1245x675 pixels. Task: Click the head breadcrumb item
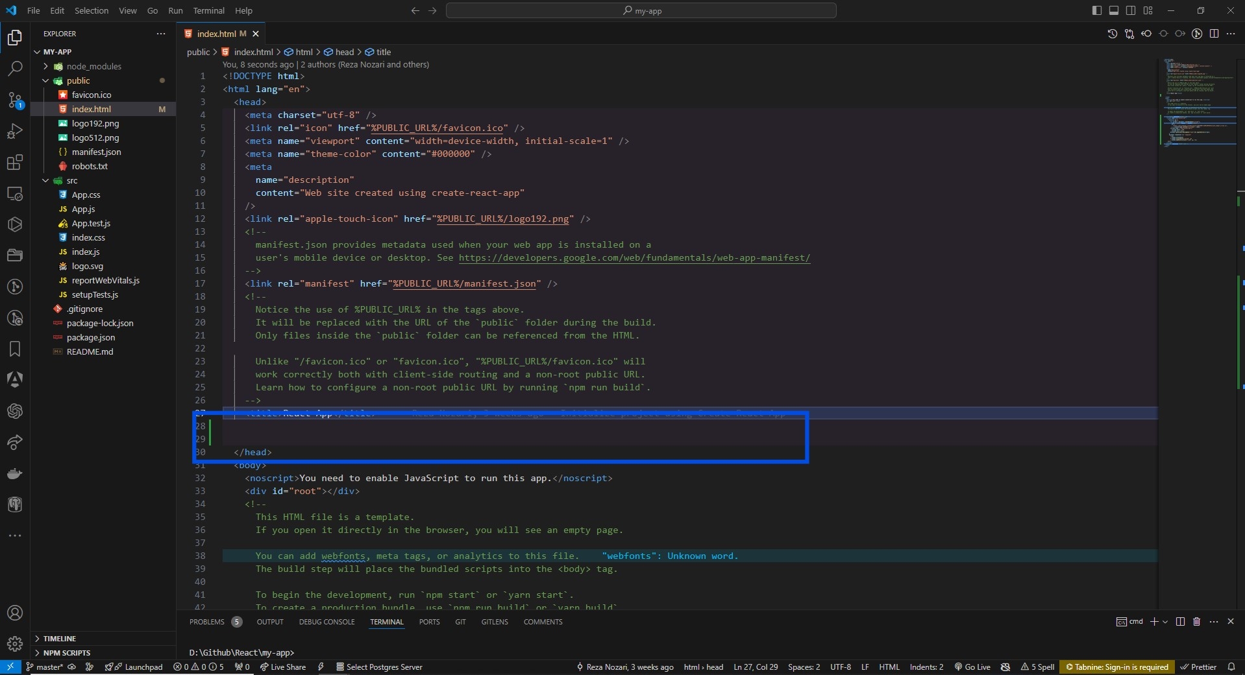coord(339,52)
